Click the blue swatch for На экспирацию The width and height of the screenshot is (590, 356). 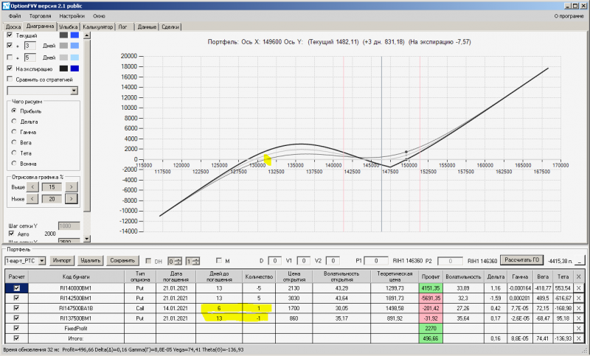click(x=75, y=69)
